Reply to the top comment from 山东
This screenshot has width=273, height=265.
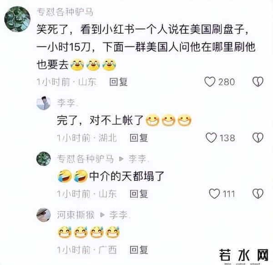(x=118, y=82)
